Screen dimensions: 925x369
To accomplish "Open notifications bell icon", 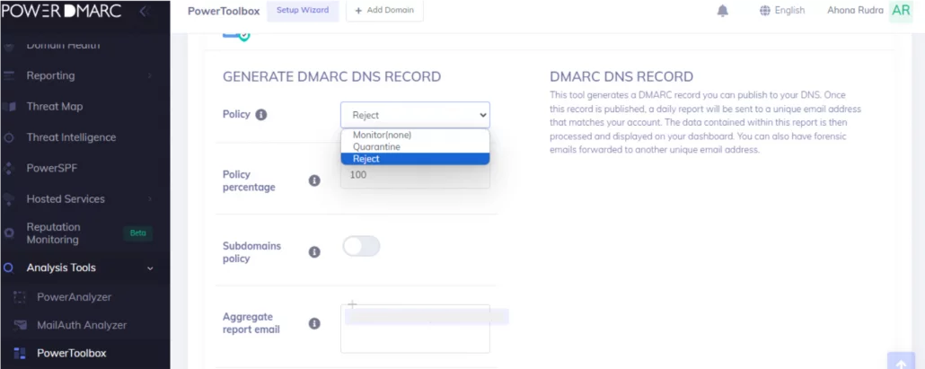I will coord(723,11).
